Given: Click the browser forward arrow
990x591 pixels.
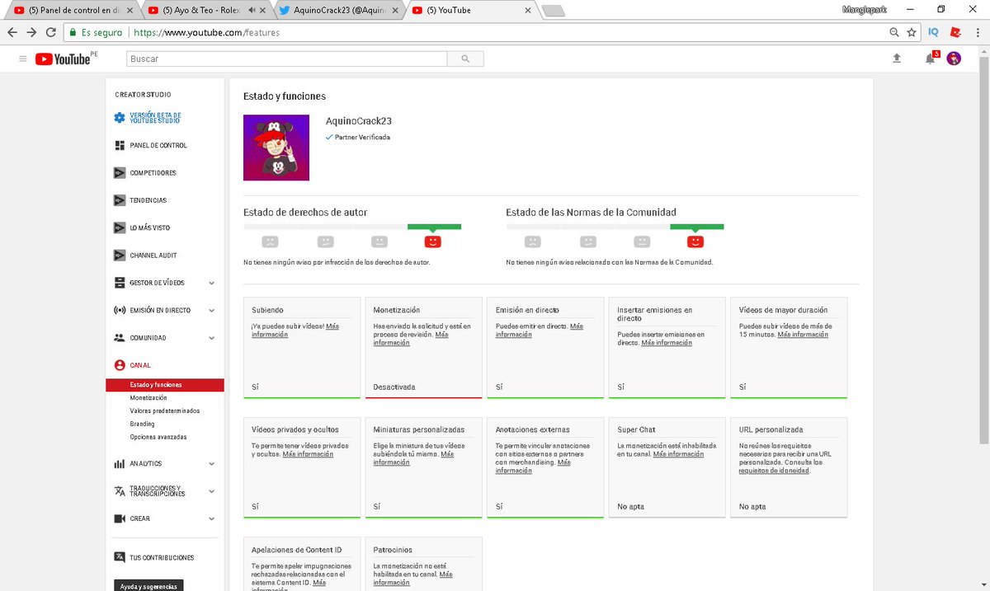Looking at the screenshot, I should (x=31, y=32).
